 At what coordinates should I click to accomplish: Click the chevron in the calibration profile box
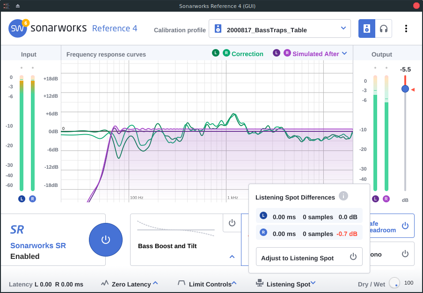click(x=343, y=28)
